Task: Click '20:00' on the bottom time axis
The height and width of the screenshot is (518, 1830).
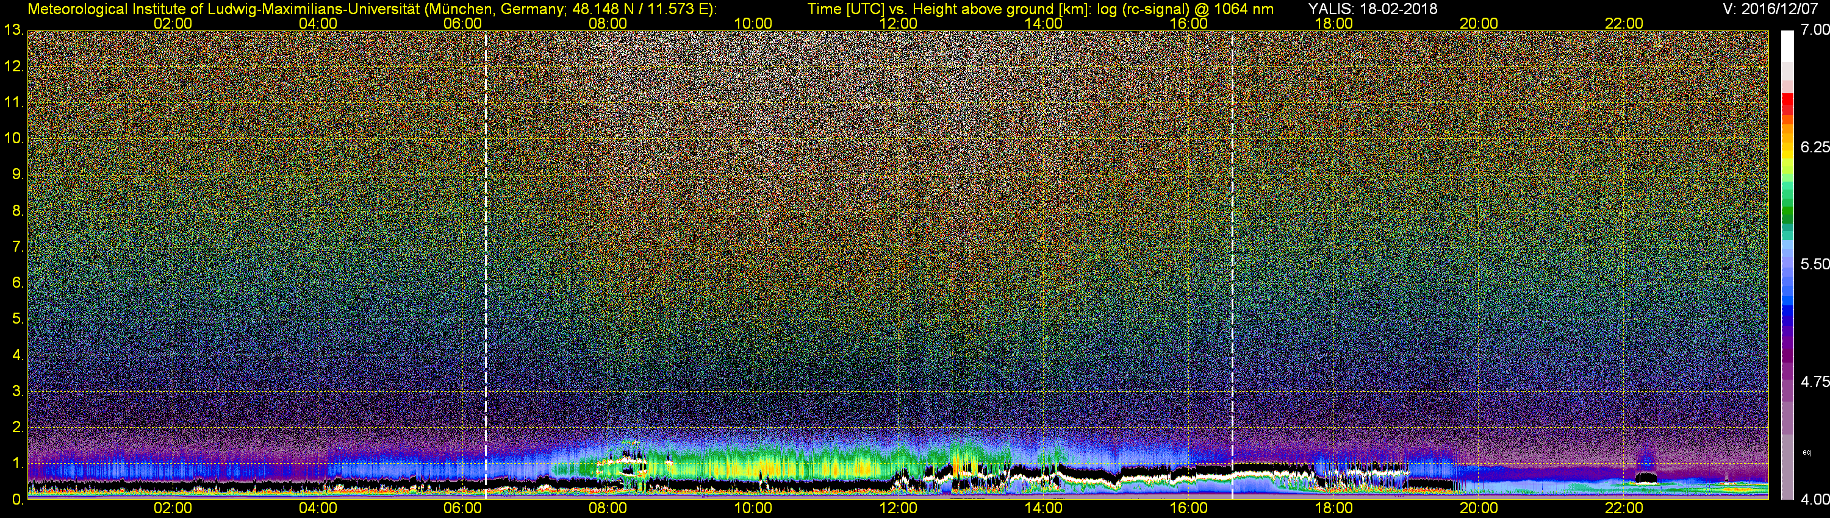Action: point(1479,508)
